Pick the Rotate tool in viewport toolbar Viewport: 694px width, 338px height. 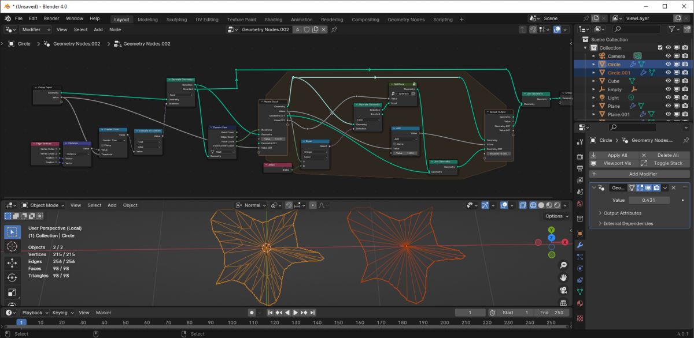pos(12,278)
